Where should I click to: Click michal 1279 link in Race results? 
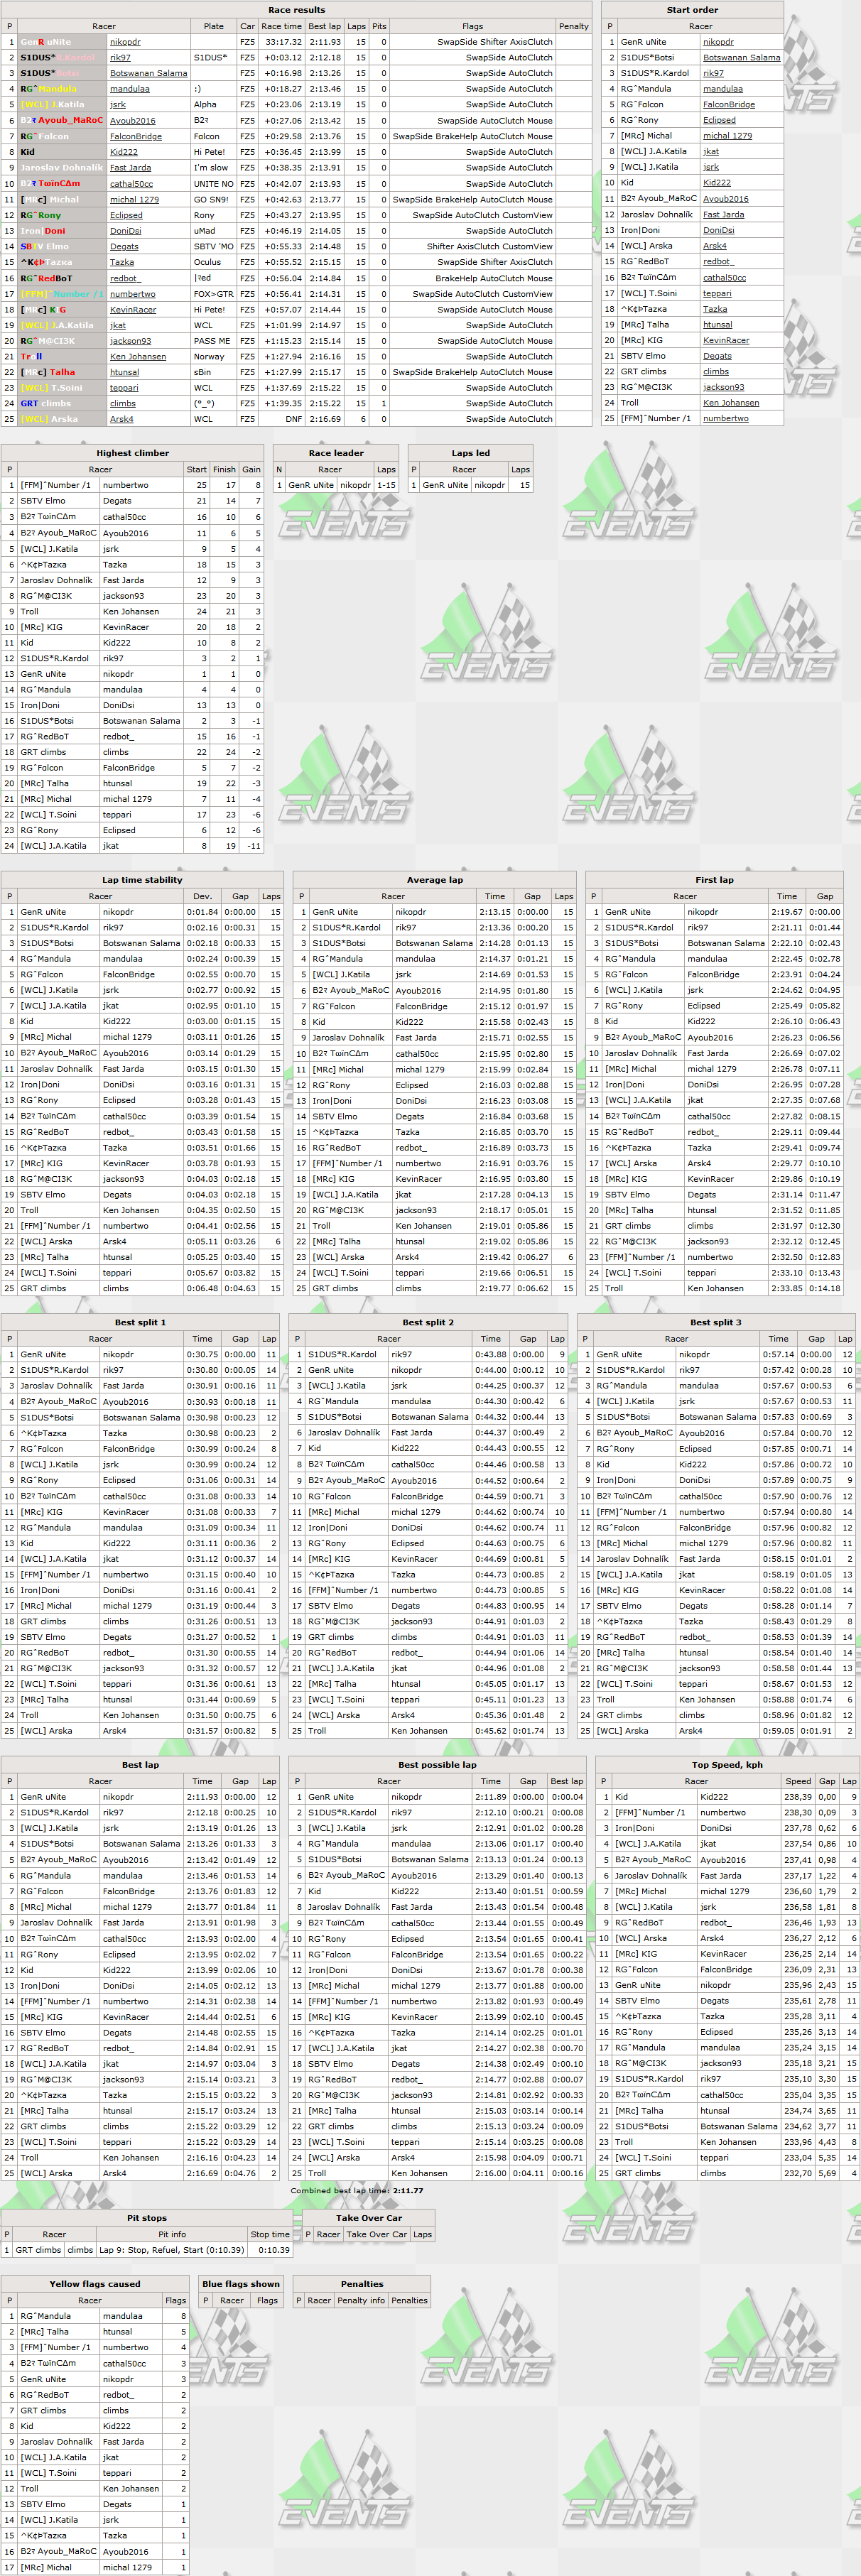(x=134, y=199)
